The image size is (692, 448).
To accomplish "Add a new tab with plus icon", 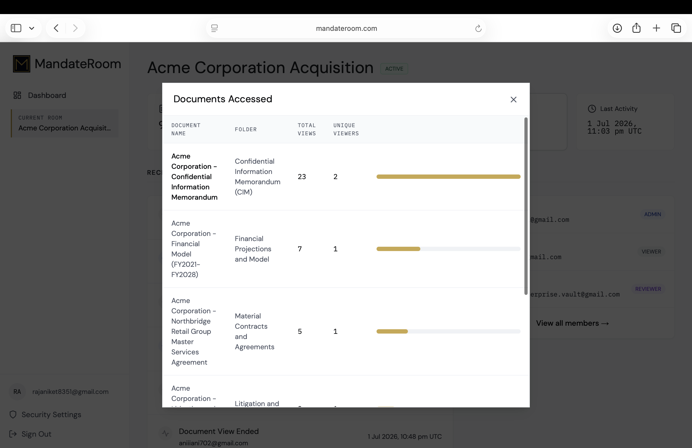I will (656, 28).
